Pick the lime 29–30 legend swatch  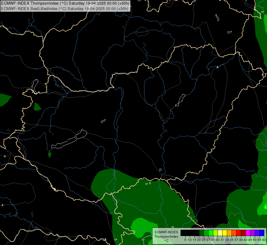coord(215,233)
